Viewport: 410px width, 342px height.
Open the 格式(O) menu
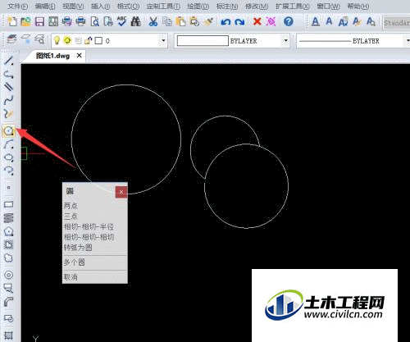coord(128,6)
